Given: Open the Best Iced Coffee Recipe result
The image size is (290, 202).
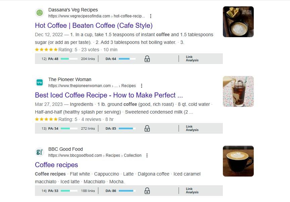Looking at the screenshot, I should [109, 95].
